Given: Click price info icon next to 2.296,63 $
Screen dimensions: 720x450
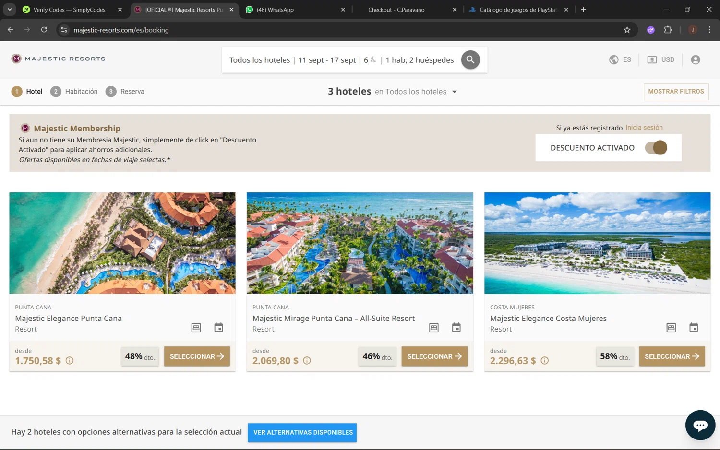Looking at the screenshot, I should pyautogui.click(x=544, y=360).
